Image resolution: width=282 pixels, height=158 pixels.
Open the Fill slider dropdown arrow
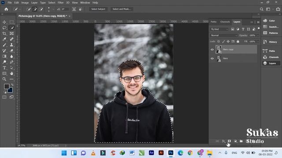tap(258, 41)
